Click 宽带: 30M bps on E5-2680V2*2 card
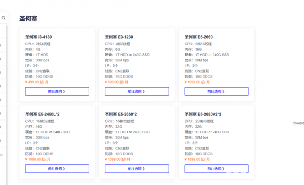 pos(197,137)
